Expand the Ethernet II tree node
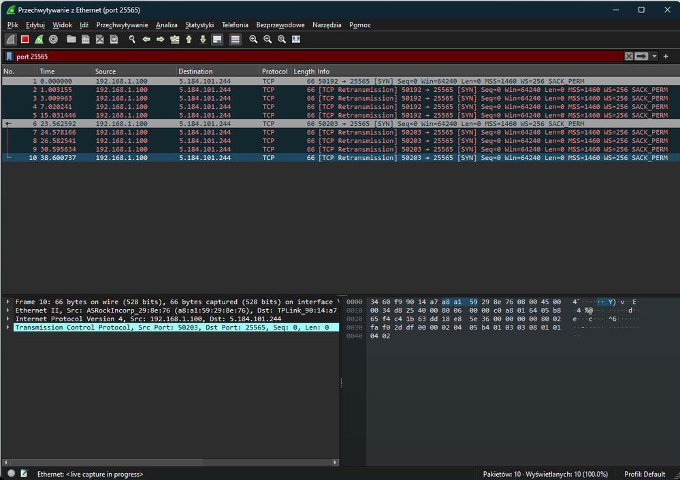 [8, 310]
